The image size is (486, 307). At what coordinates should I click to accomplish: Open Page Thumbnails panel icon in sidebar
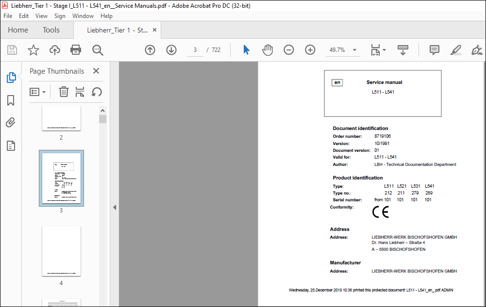[x=11, y=78]
